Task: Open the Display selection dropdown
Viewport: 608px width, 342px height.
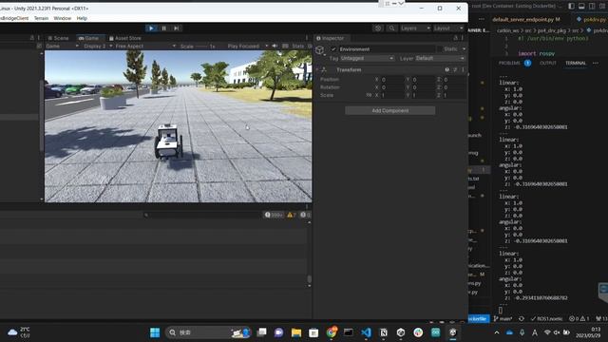Action: (x=98, y=47)
